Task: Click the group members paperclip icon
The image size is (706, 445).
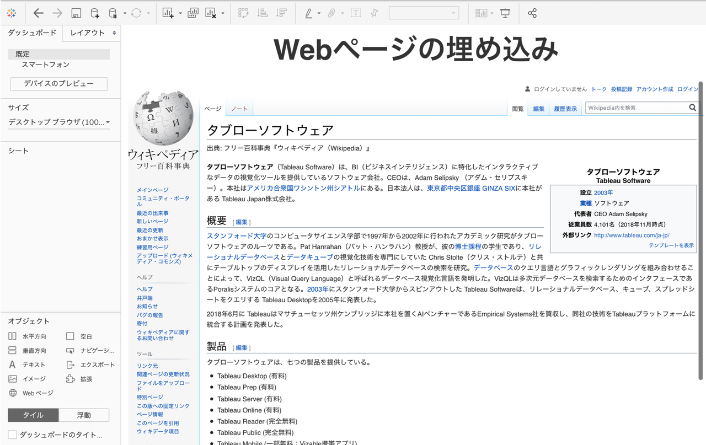Action: pyautogui.click(x=331, y=13)
